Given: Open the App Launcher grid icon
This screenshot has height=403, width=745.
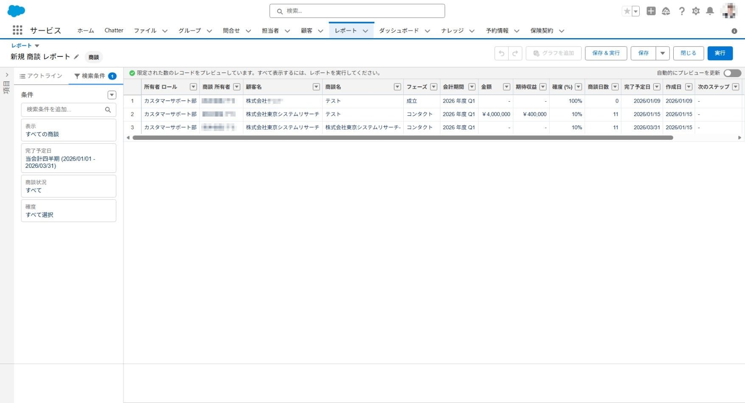Looking at the screenshot, I should point(17,31).
